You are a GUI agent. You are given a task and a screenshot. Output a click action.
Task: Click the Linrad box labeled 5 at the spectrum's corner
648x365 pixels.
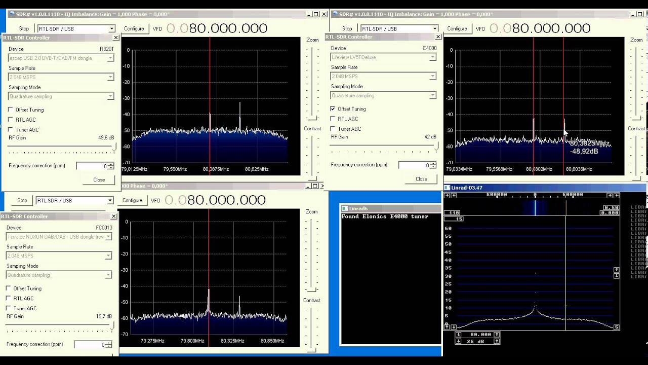[616, 327]
